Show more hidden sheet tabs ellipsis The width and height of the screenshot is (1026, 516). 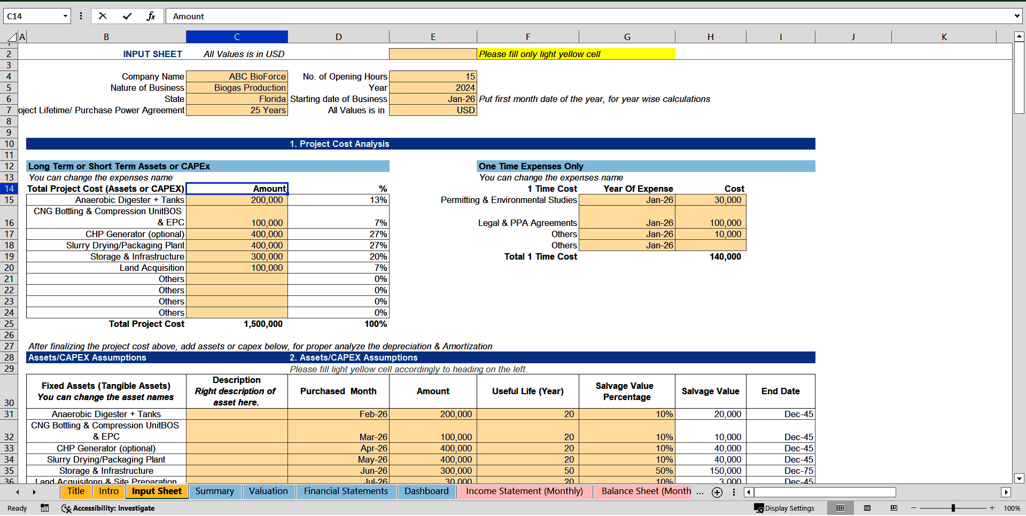[700, 492]
